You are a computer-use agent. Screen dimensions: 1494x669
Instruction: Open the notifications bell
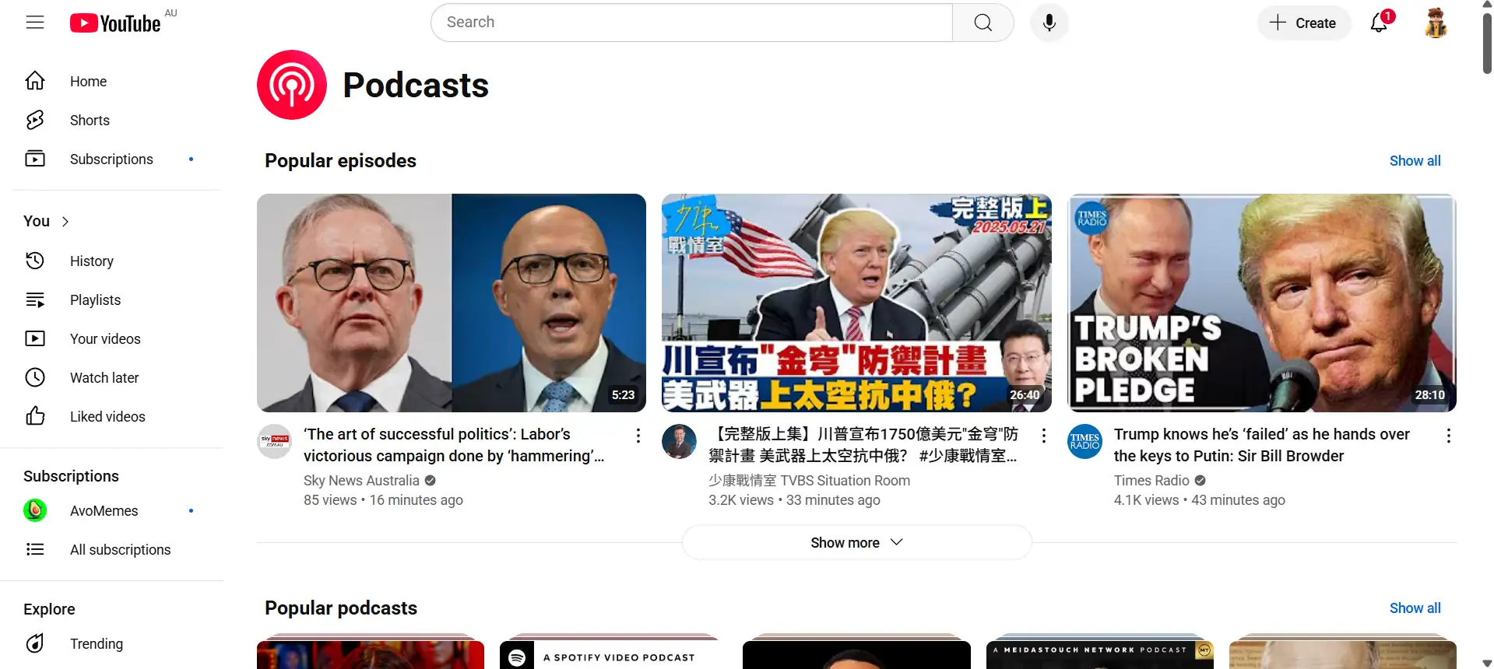[x=1380, y=23]
